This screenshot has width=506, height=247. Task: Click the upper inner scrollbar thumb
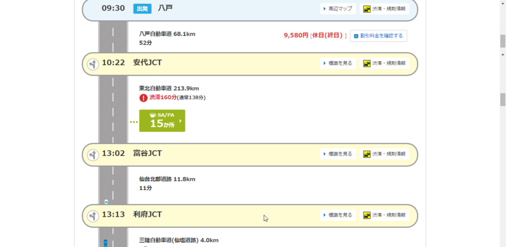[x=503, y=41]
